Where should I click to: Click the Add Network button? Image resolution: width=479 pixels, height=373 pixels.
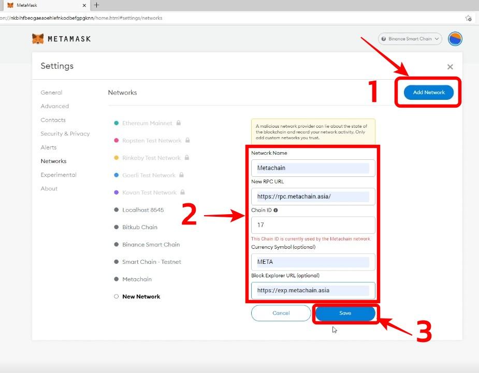(x=429, y=92)
